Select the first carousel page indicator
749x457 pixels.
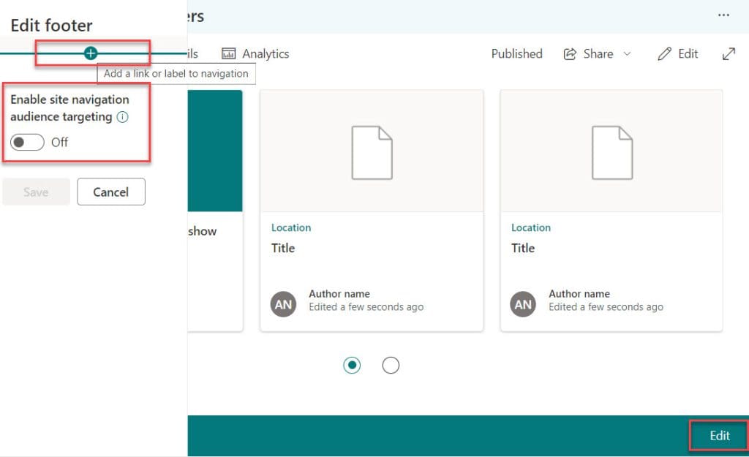352,366
